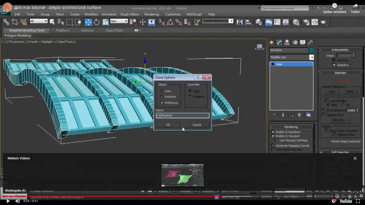Open the Graph Editors menu
The height and width of the screenshot is (205, 365).
click(130, 14)
